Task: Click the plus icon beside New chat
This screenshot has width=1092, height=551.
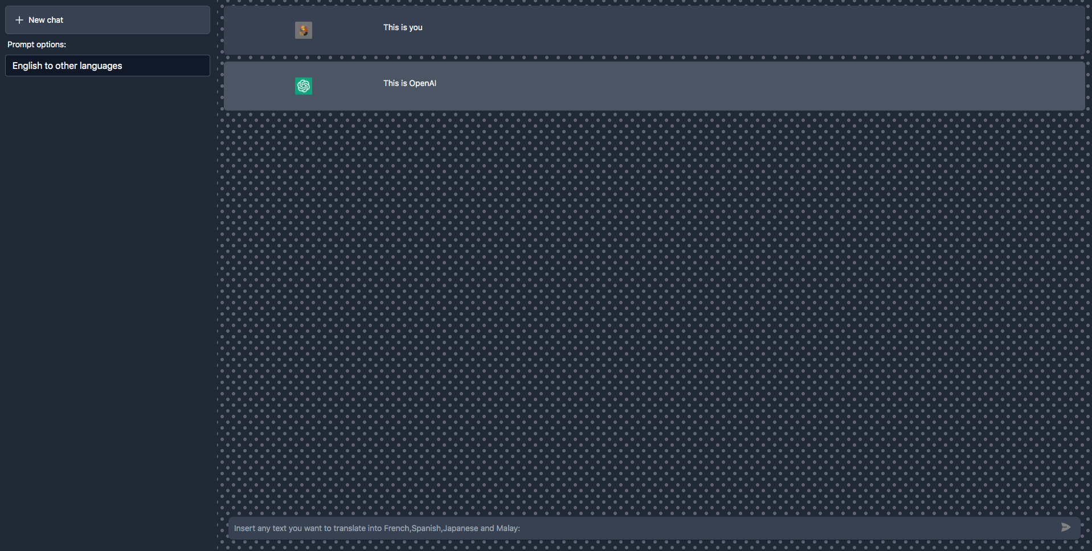Action: 19,20
